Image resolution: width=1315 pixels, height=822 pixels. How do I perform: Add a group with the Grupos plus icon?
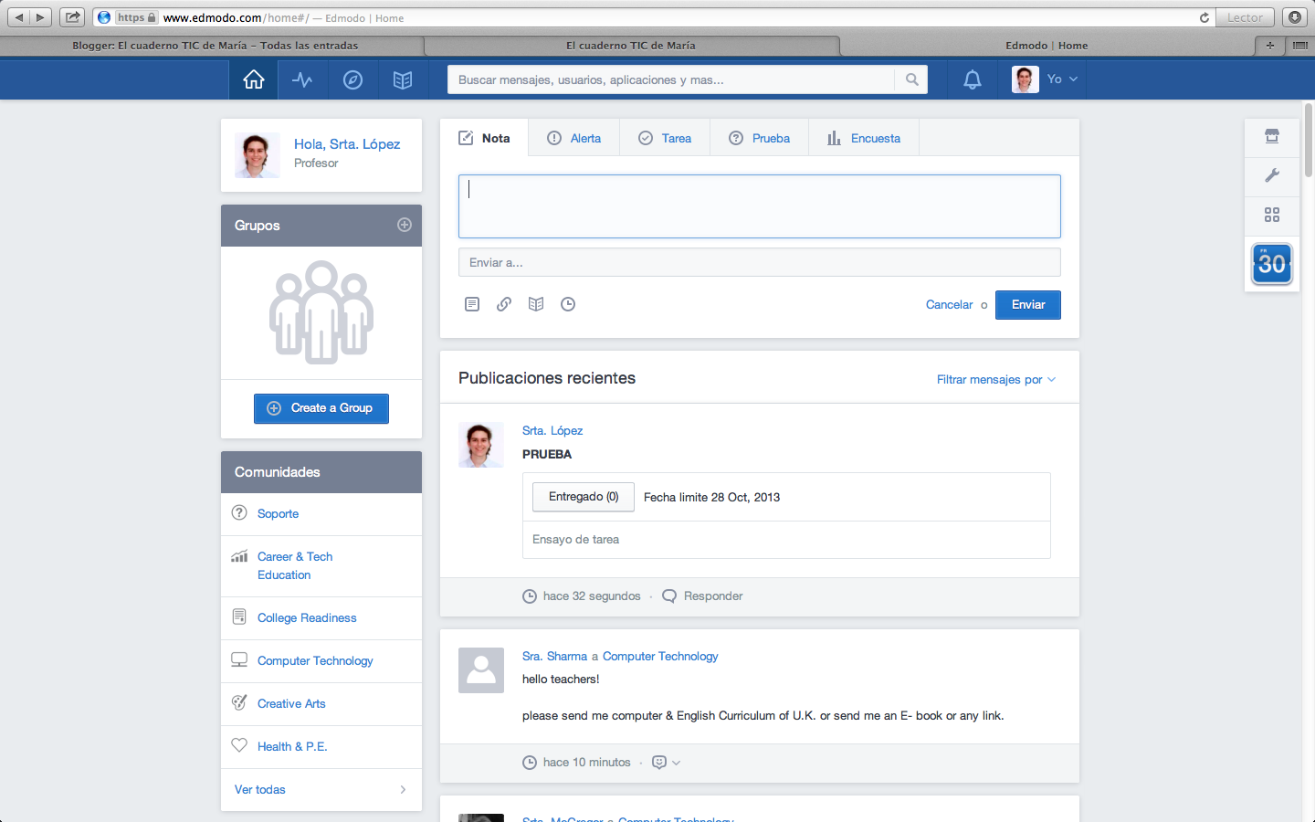(x=405, y=225)
